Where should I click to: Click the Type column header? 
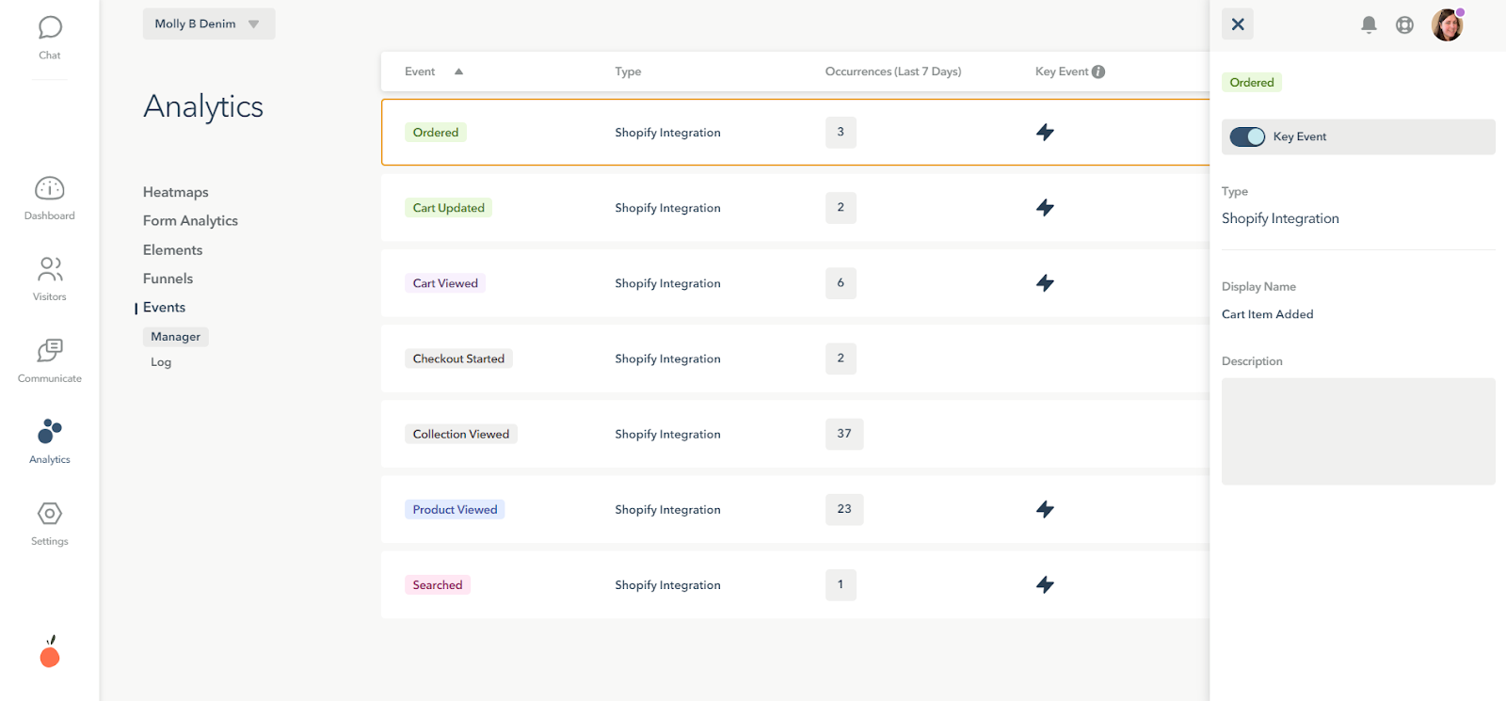(x=628, y=72)
